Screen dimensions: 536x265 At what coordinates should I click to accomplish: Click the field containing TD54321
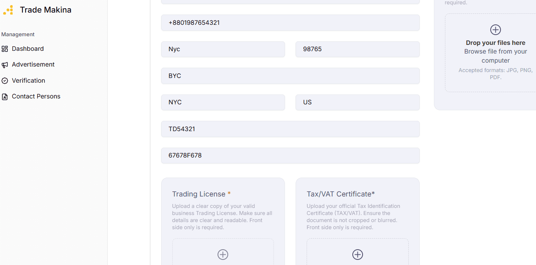click(x=290, y=129)
